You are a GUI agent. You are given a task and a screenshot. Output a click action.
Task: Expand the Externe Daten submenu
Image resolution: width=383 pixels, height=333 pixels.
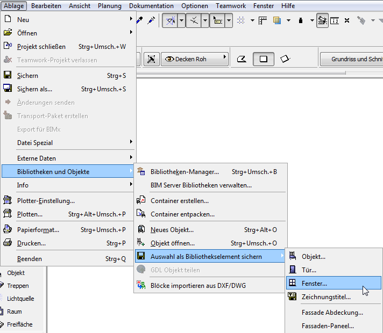(68, 158)
